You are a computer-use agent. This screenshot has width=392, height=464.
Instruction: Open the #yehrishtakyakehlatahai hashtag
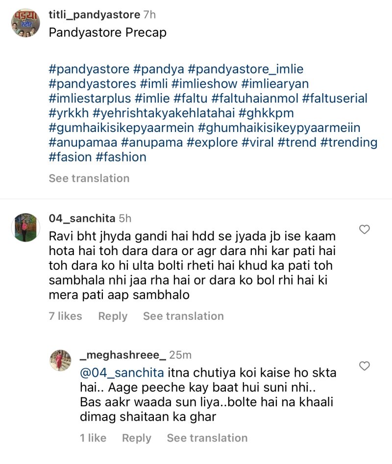(164, 113)
